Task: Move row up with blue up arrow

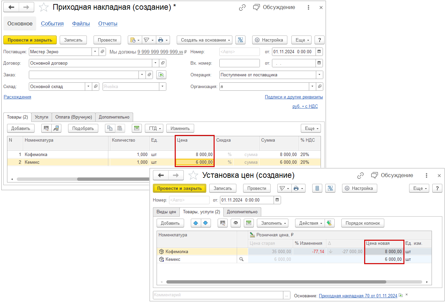Action: (x=196, y=223)
